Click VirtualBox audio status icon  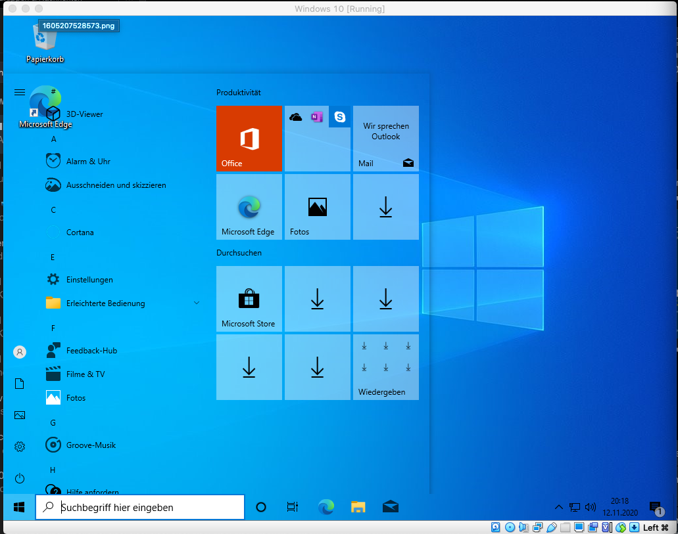click(x=523, y=527)
